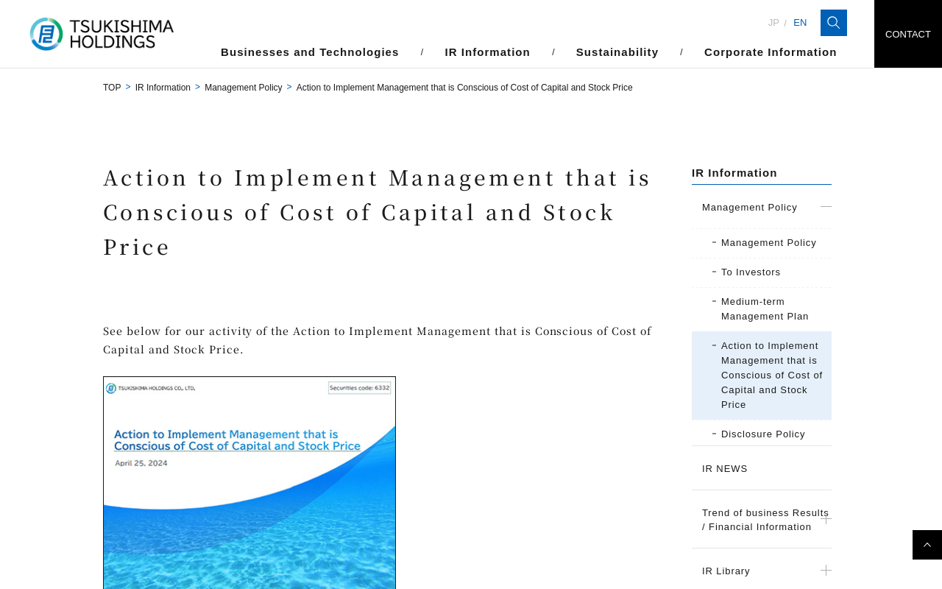Click the scroll-to-top arrow button

coord(927,545)
